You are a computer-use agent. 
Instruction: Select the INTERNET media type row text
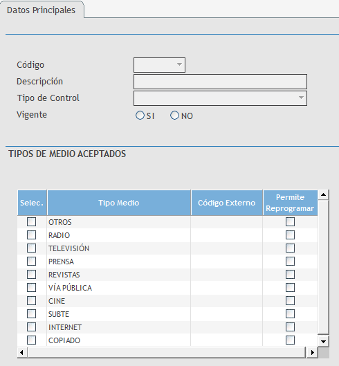coord(65,327)
